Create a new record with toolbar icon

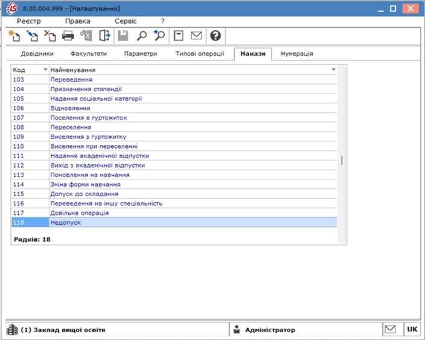(14, 36)
